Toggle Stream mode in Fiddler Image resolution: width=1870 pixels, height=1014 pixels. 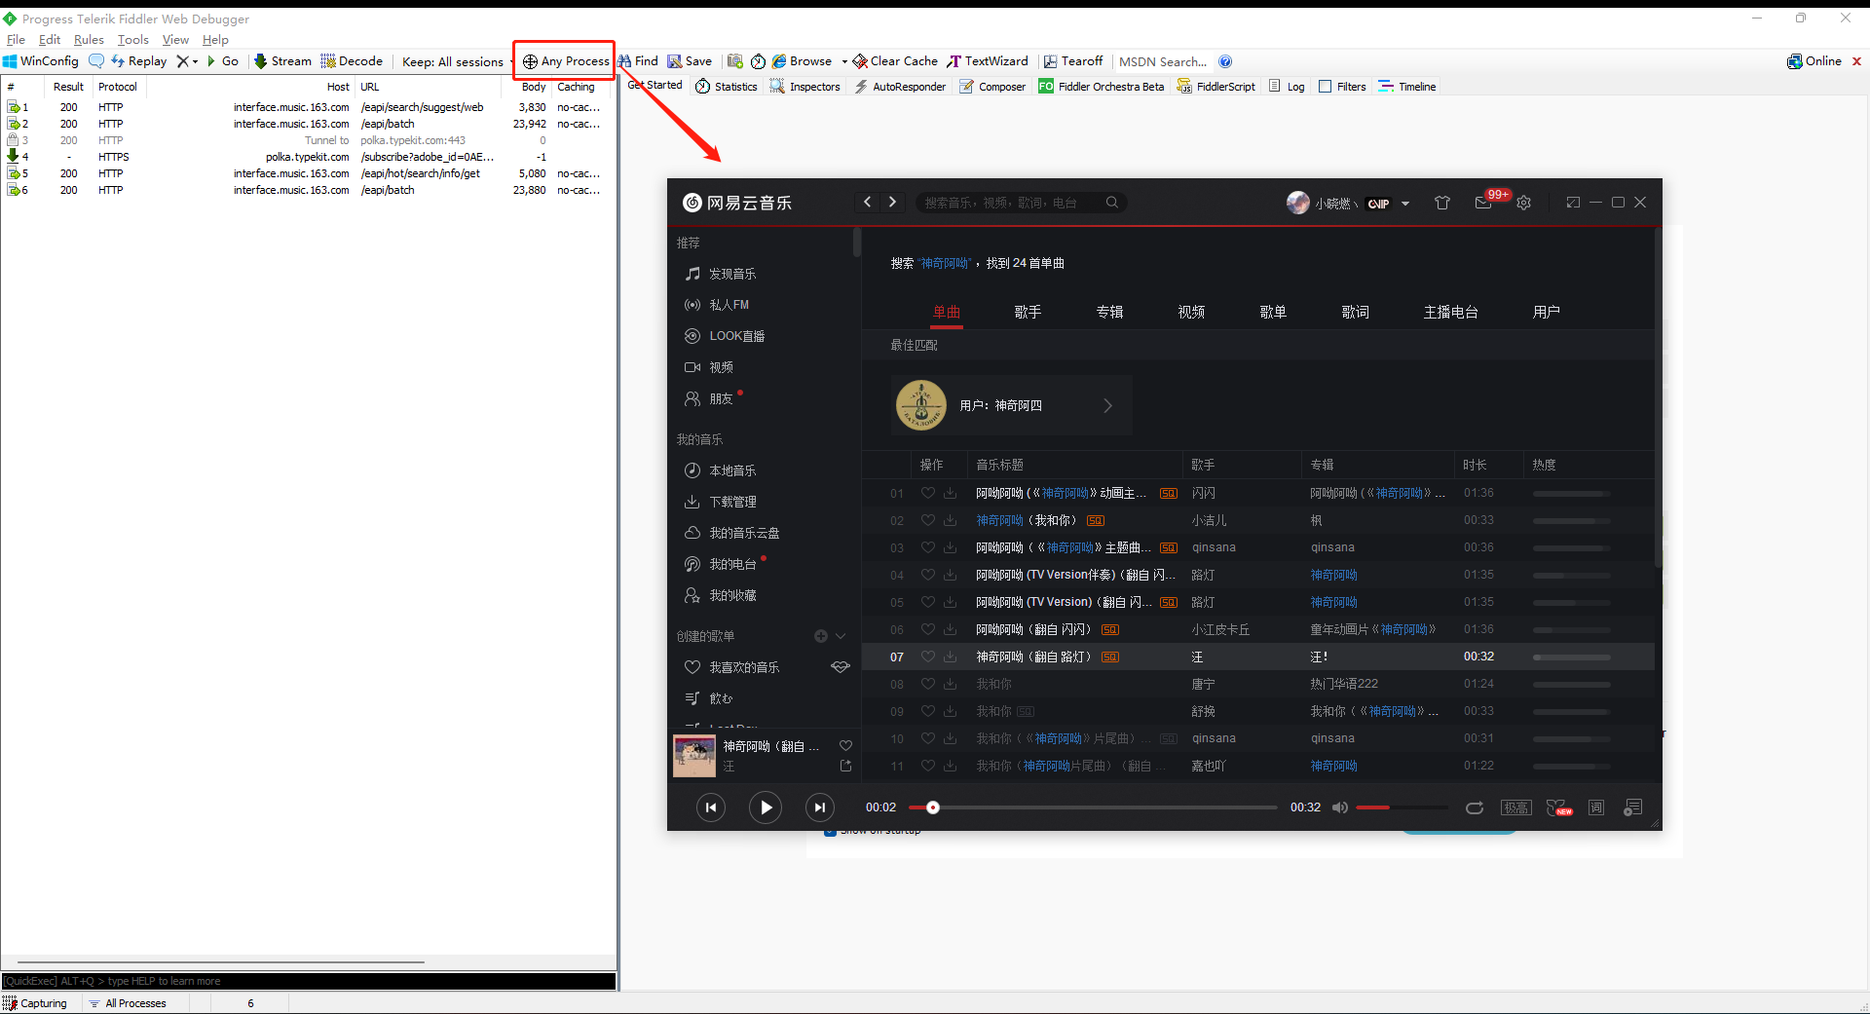click(282, 61)
